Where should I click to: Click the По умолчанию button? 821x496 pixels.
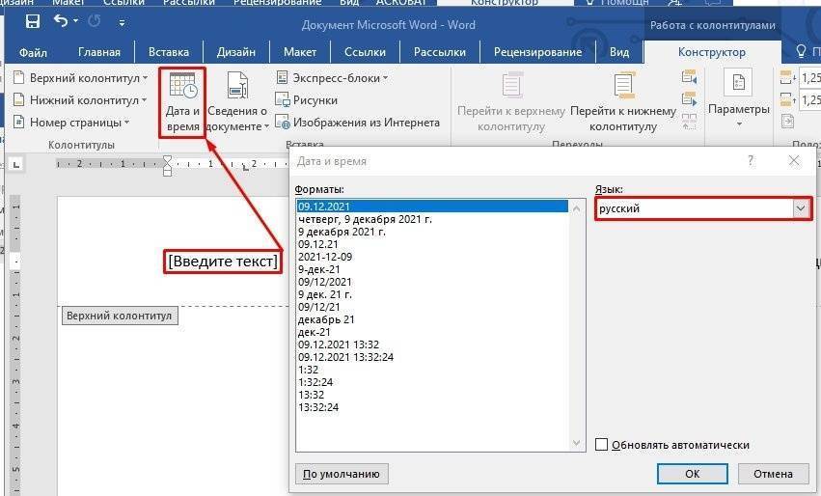tap(342, 474)
